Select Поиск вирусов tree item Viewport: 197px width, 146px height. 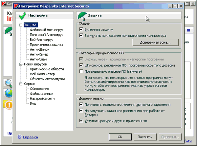[x=35, y=64]
